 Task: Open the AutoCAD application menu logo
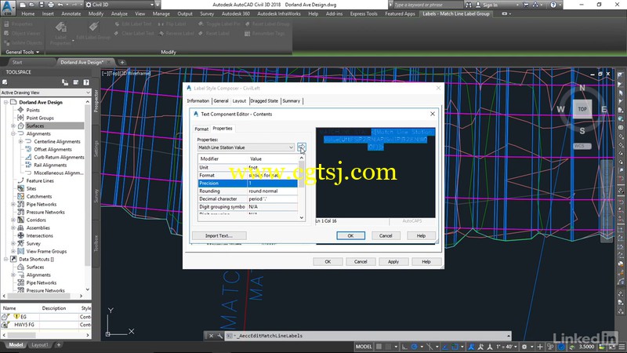tap(8, 8)
